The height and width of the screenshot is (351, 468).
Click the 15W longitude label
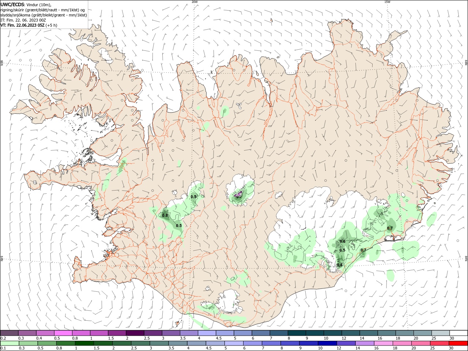tap(387, 2)
